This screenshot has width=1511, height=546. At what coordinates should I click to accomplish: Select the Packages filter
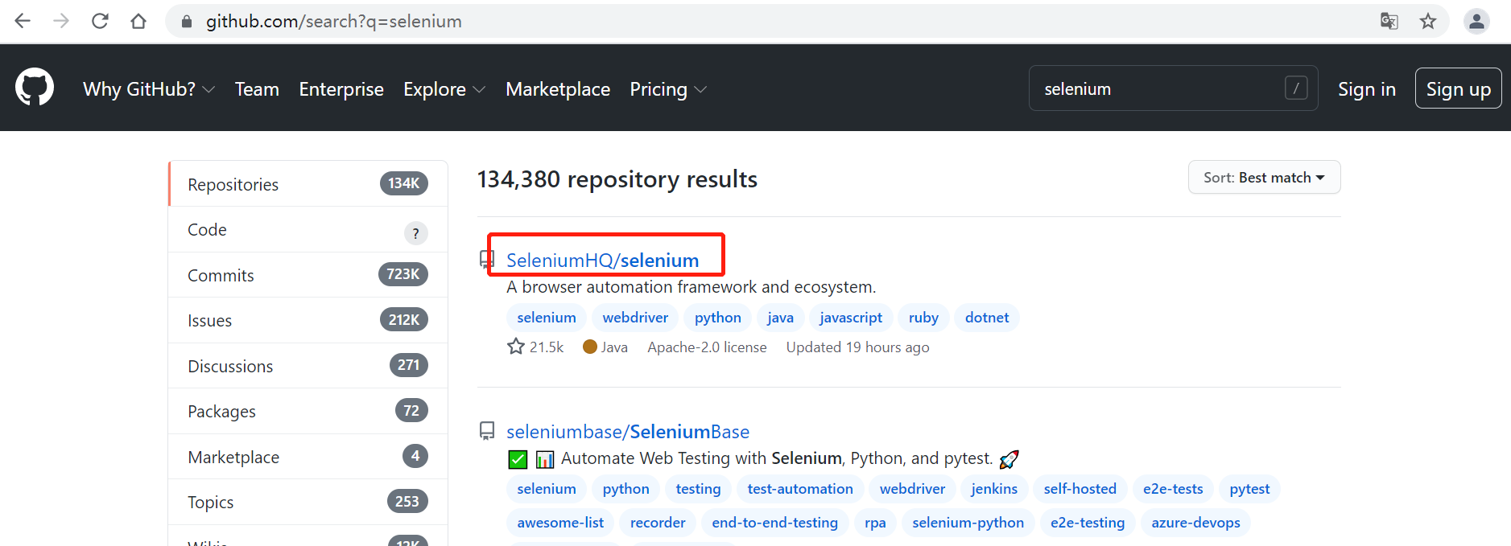(308, 411)
